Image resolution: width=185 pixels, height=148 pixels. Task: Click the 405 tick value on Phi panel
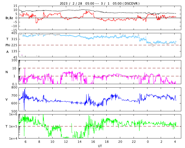(14, 33)
